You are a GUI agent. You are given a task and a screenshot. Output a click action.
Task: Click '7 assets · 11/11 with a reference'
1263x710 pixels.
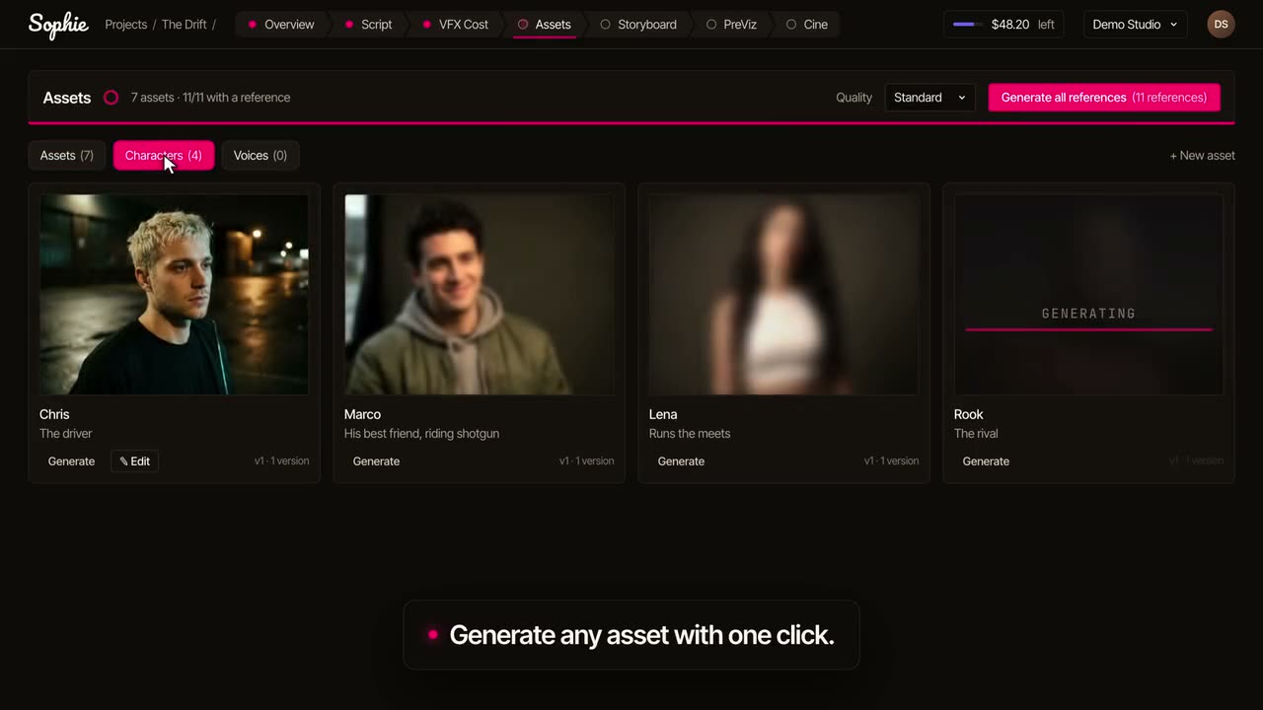(x=210, y=98)
